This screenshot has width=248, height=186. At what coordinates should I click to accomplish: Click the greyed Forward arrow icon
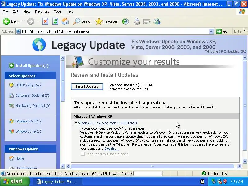coord(30,21)
